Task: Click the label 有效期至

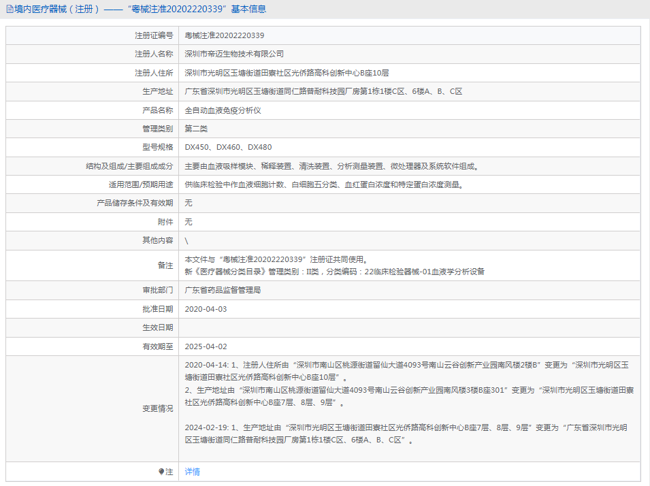Action: pos(157,346)
